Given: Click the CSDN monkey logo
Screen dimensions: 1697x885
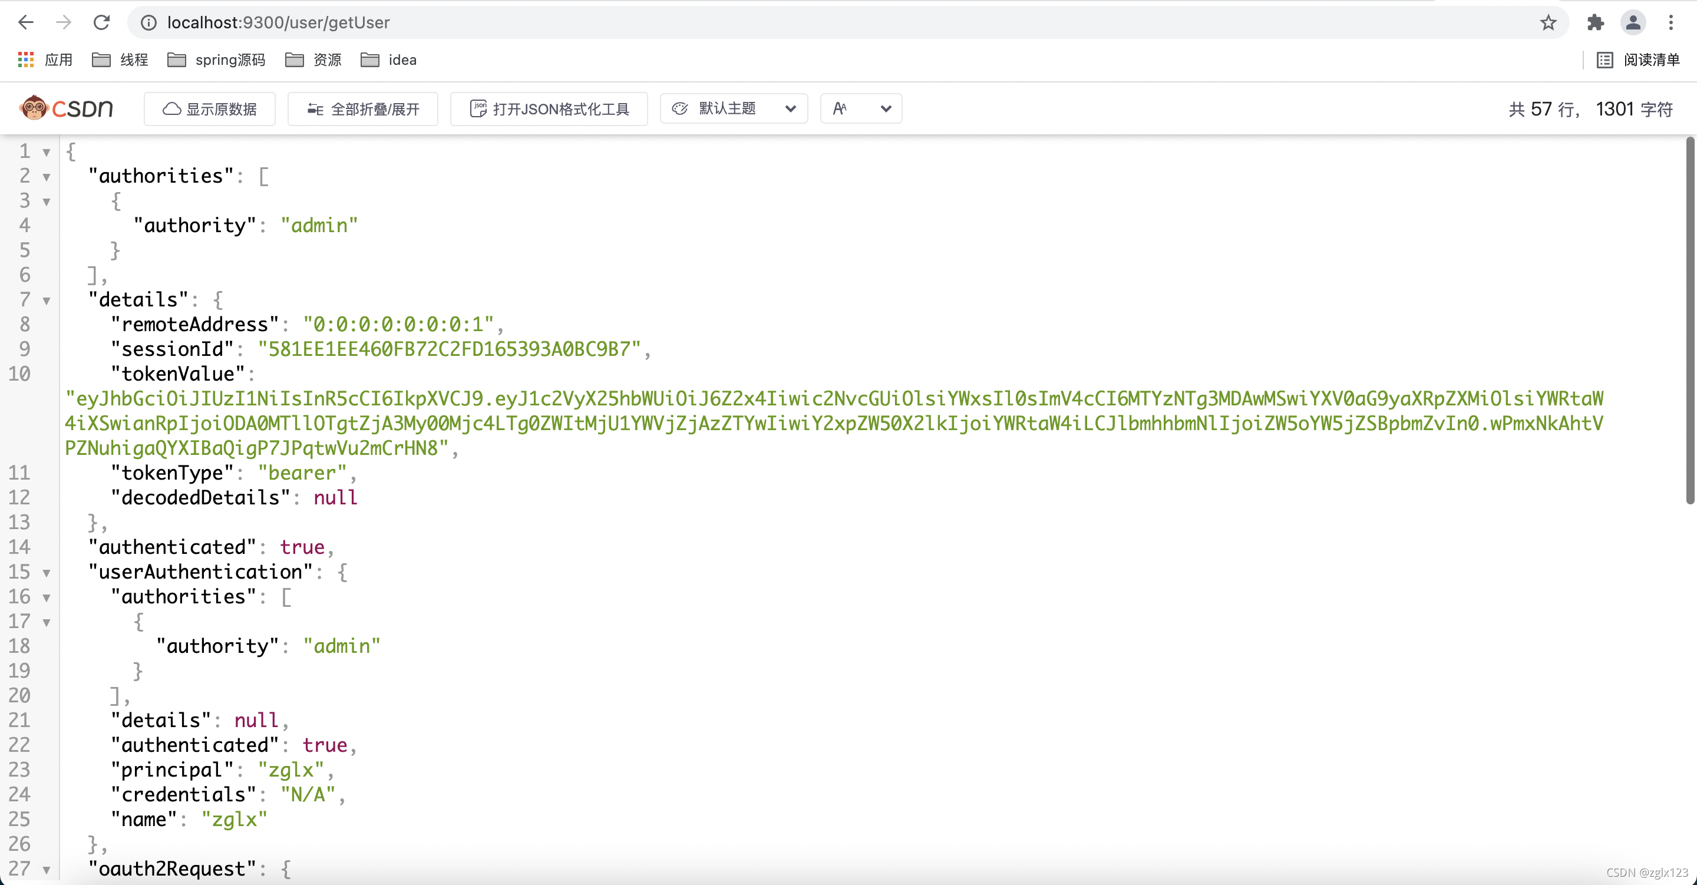Looking at the screenshot, I should (67, 108).
